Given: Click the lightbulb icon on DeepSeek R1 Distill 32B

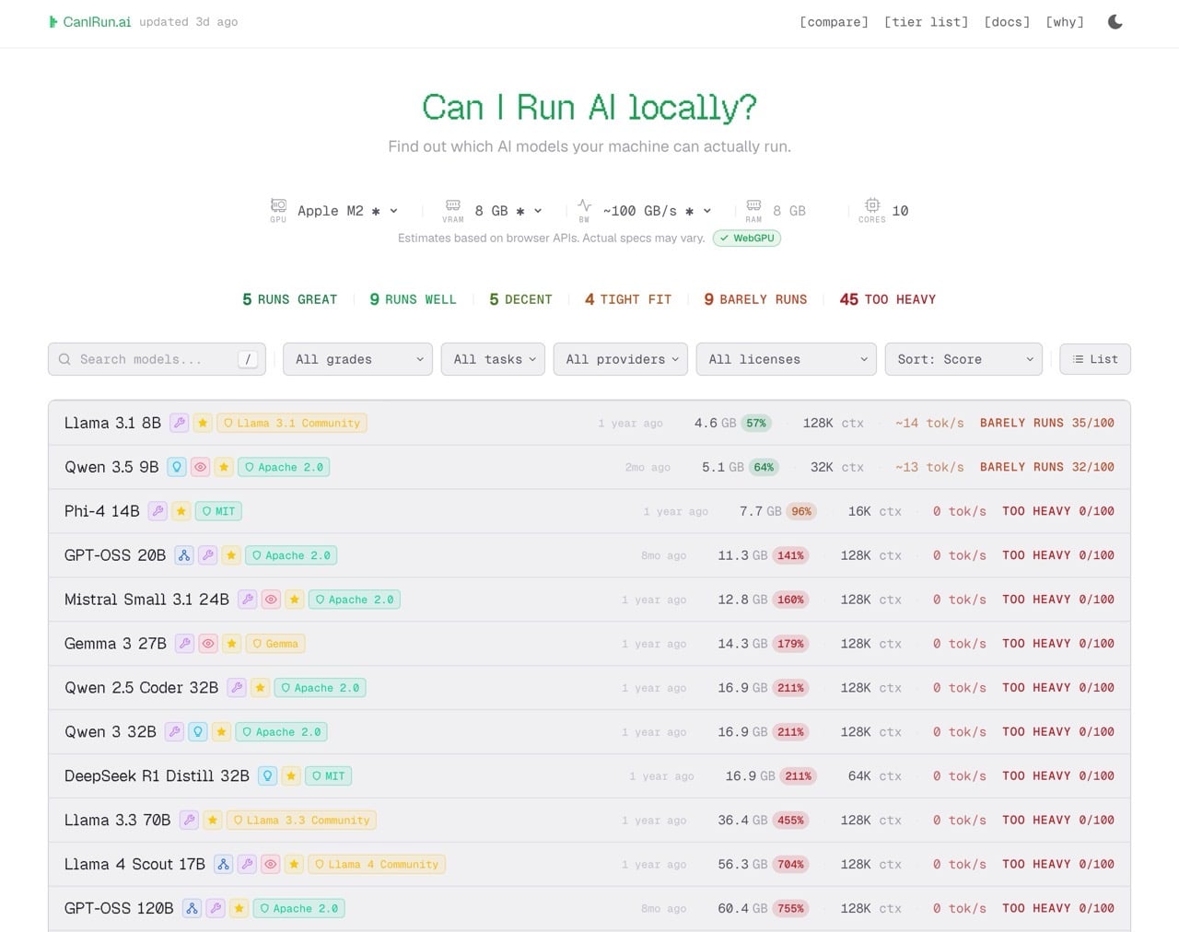Looking at the screenshot, I should coord(268,776).
